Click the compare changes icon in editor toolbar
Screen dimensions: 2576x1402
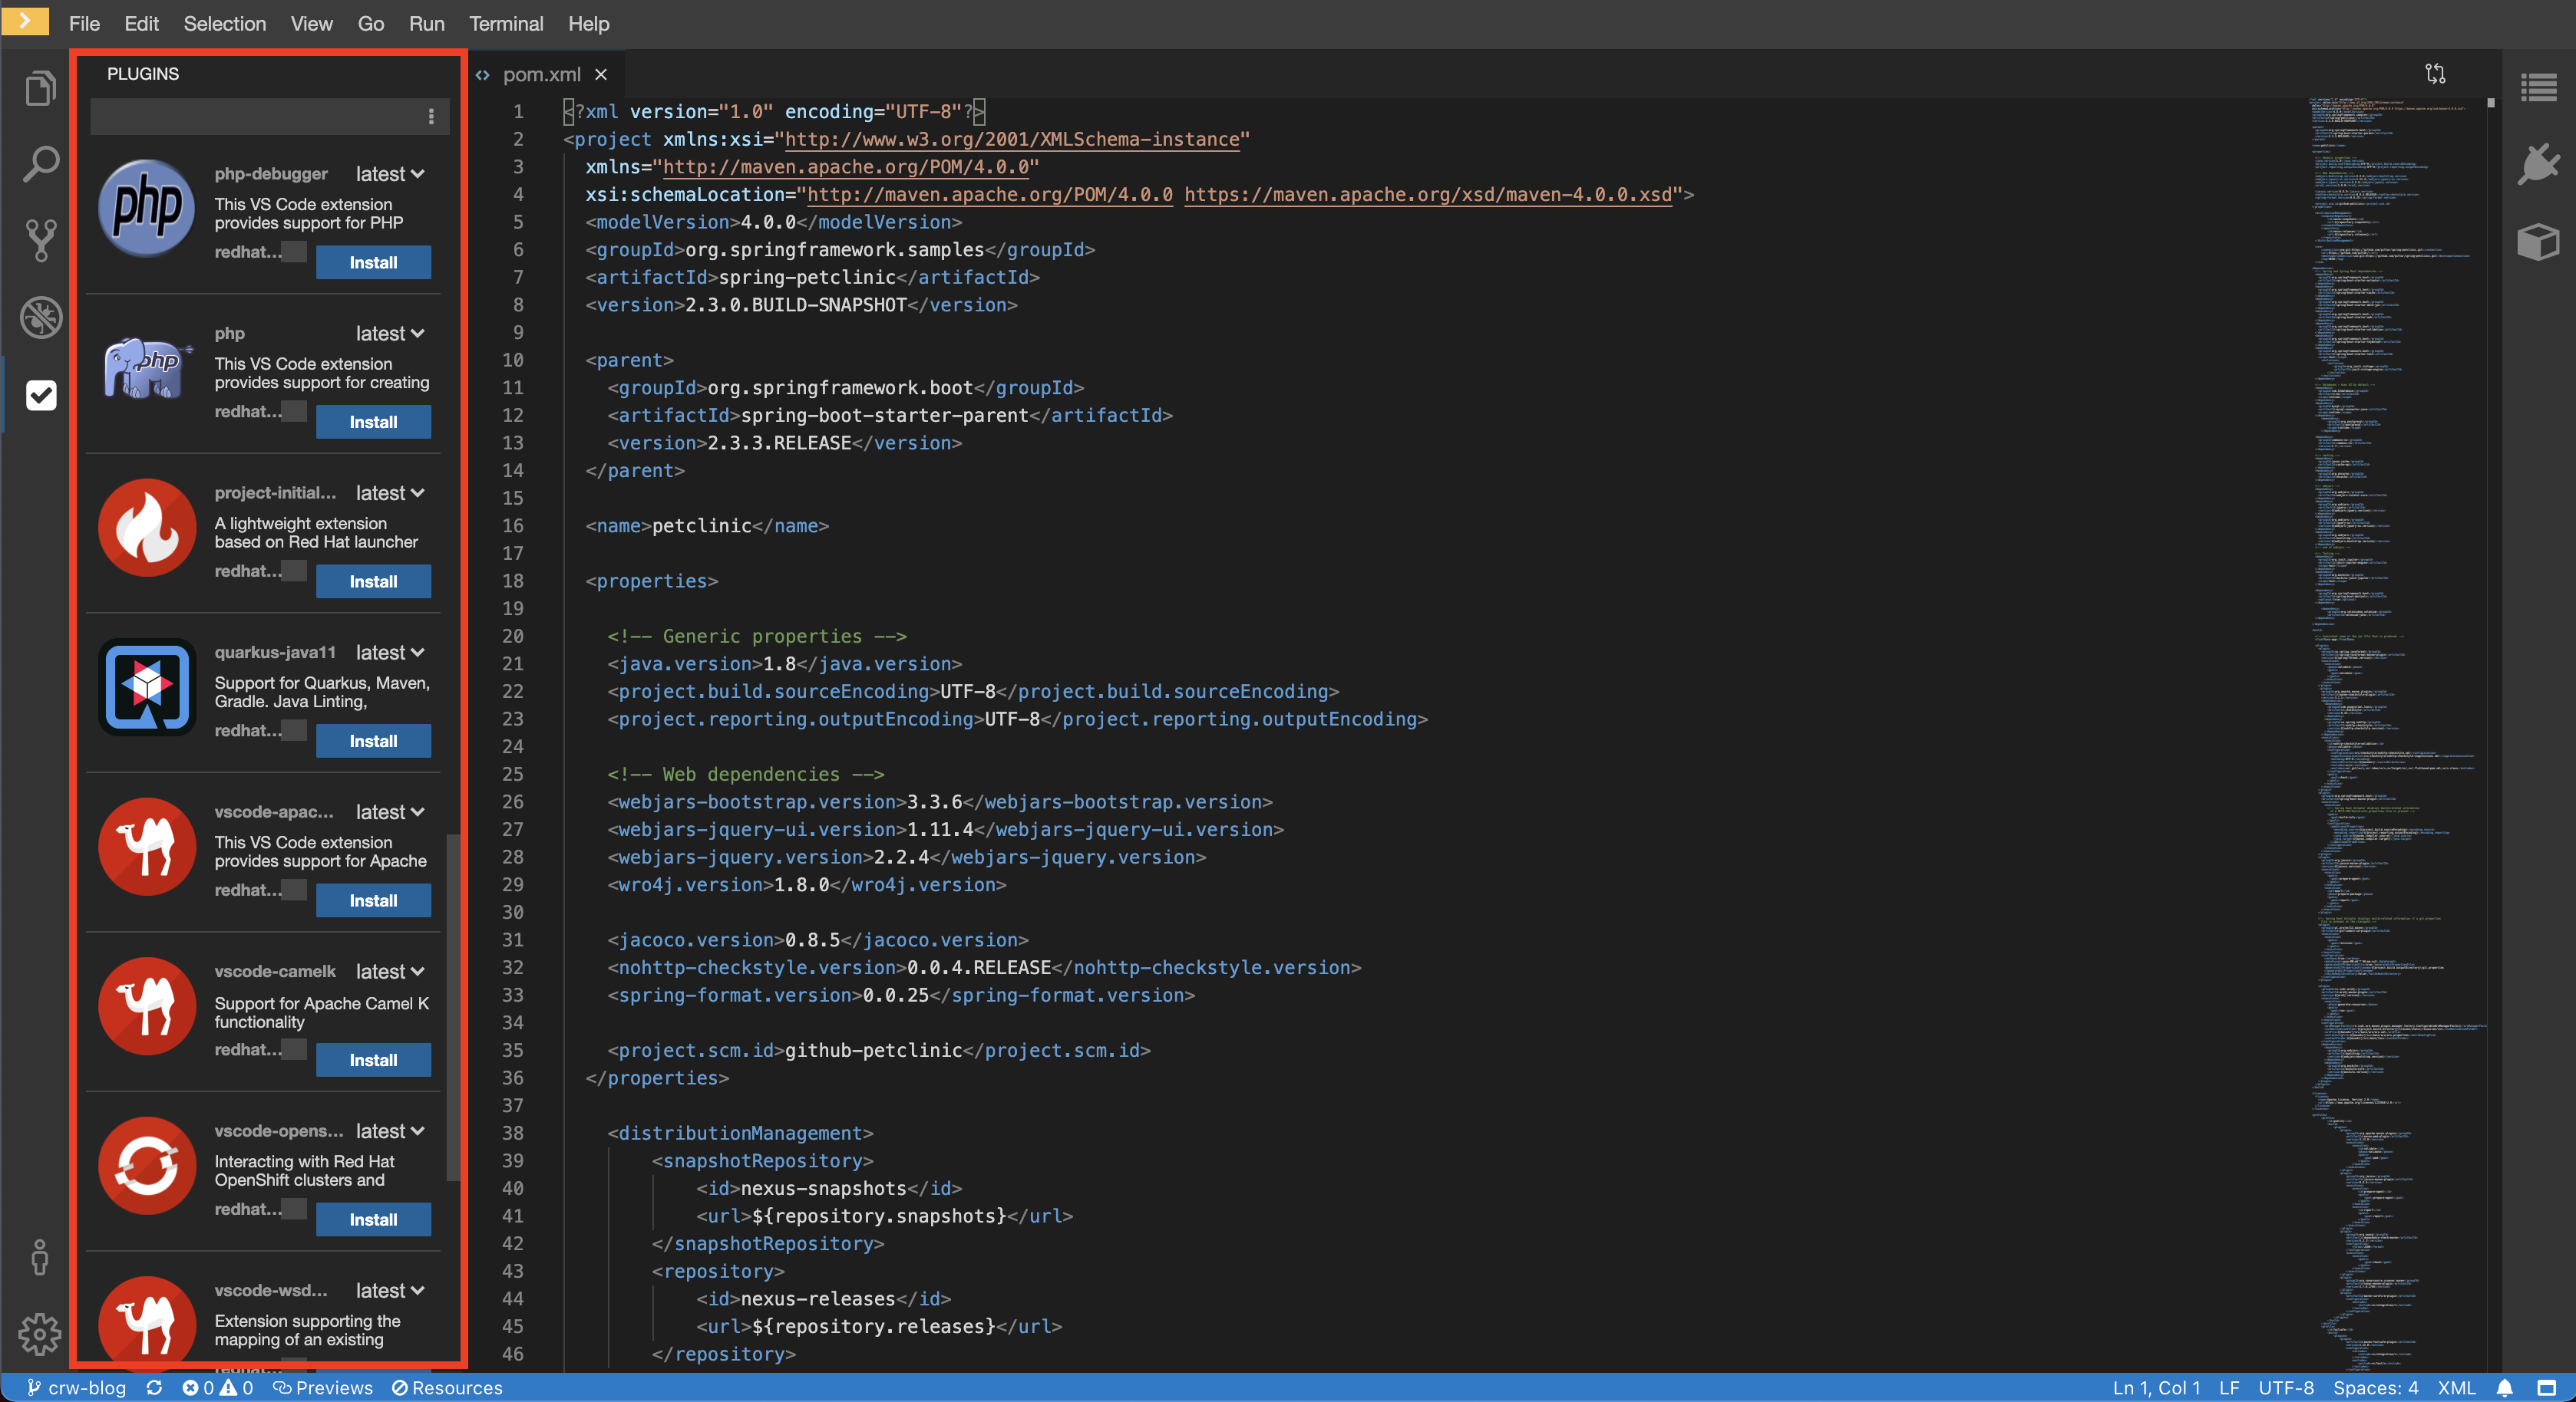pyautogui.click(x=2435, y=74)
